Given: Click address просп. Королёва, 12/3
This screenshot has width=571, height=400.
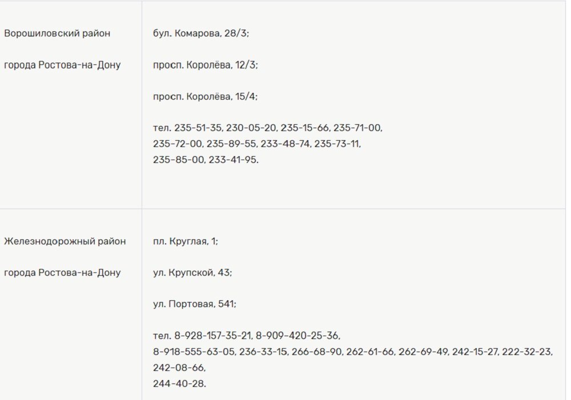Looking at the screenshot, I should pos(206,66).
